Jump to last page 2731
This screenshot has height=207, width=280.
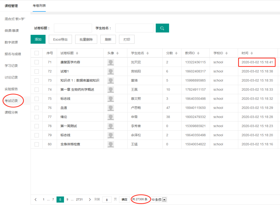79,199
